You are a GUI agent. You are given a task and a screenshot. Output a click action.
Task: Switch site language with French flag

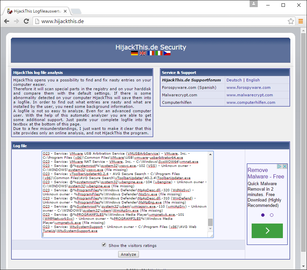pos(150,53)
